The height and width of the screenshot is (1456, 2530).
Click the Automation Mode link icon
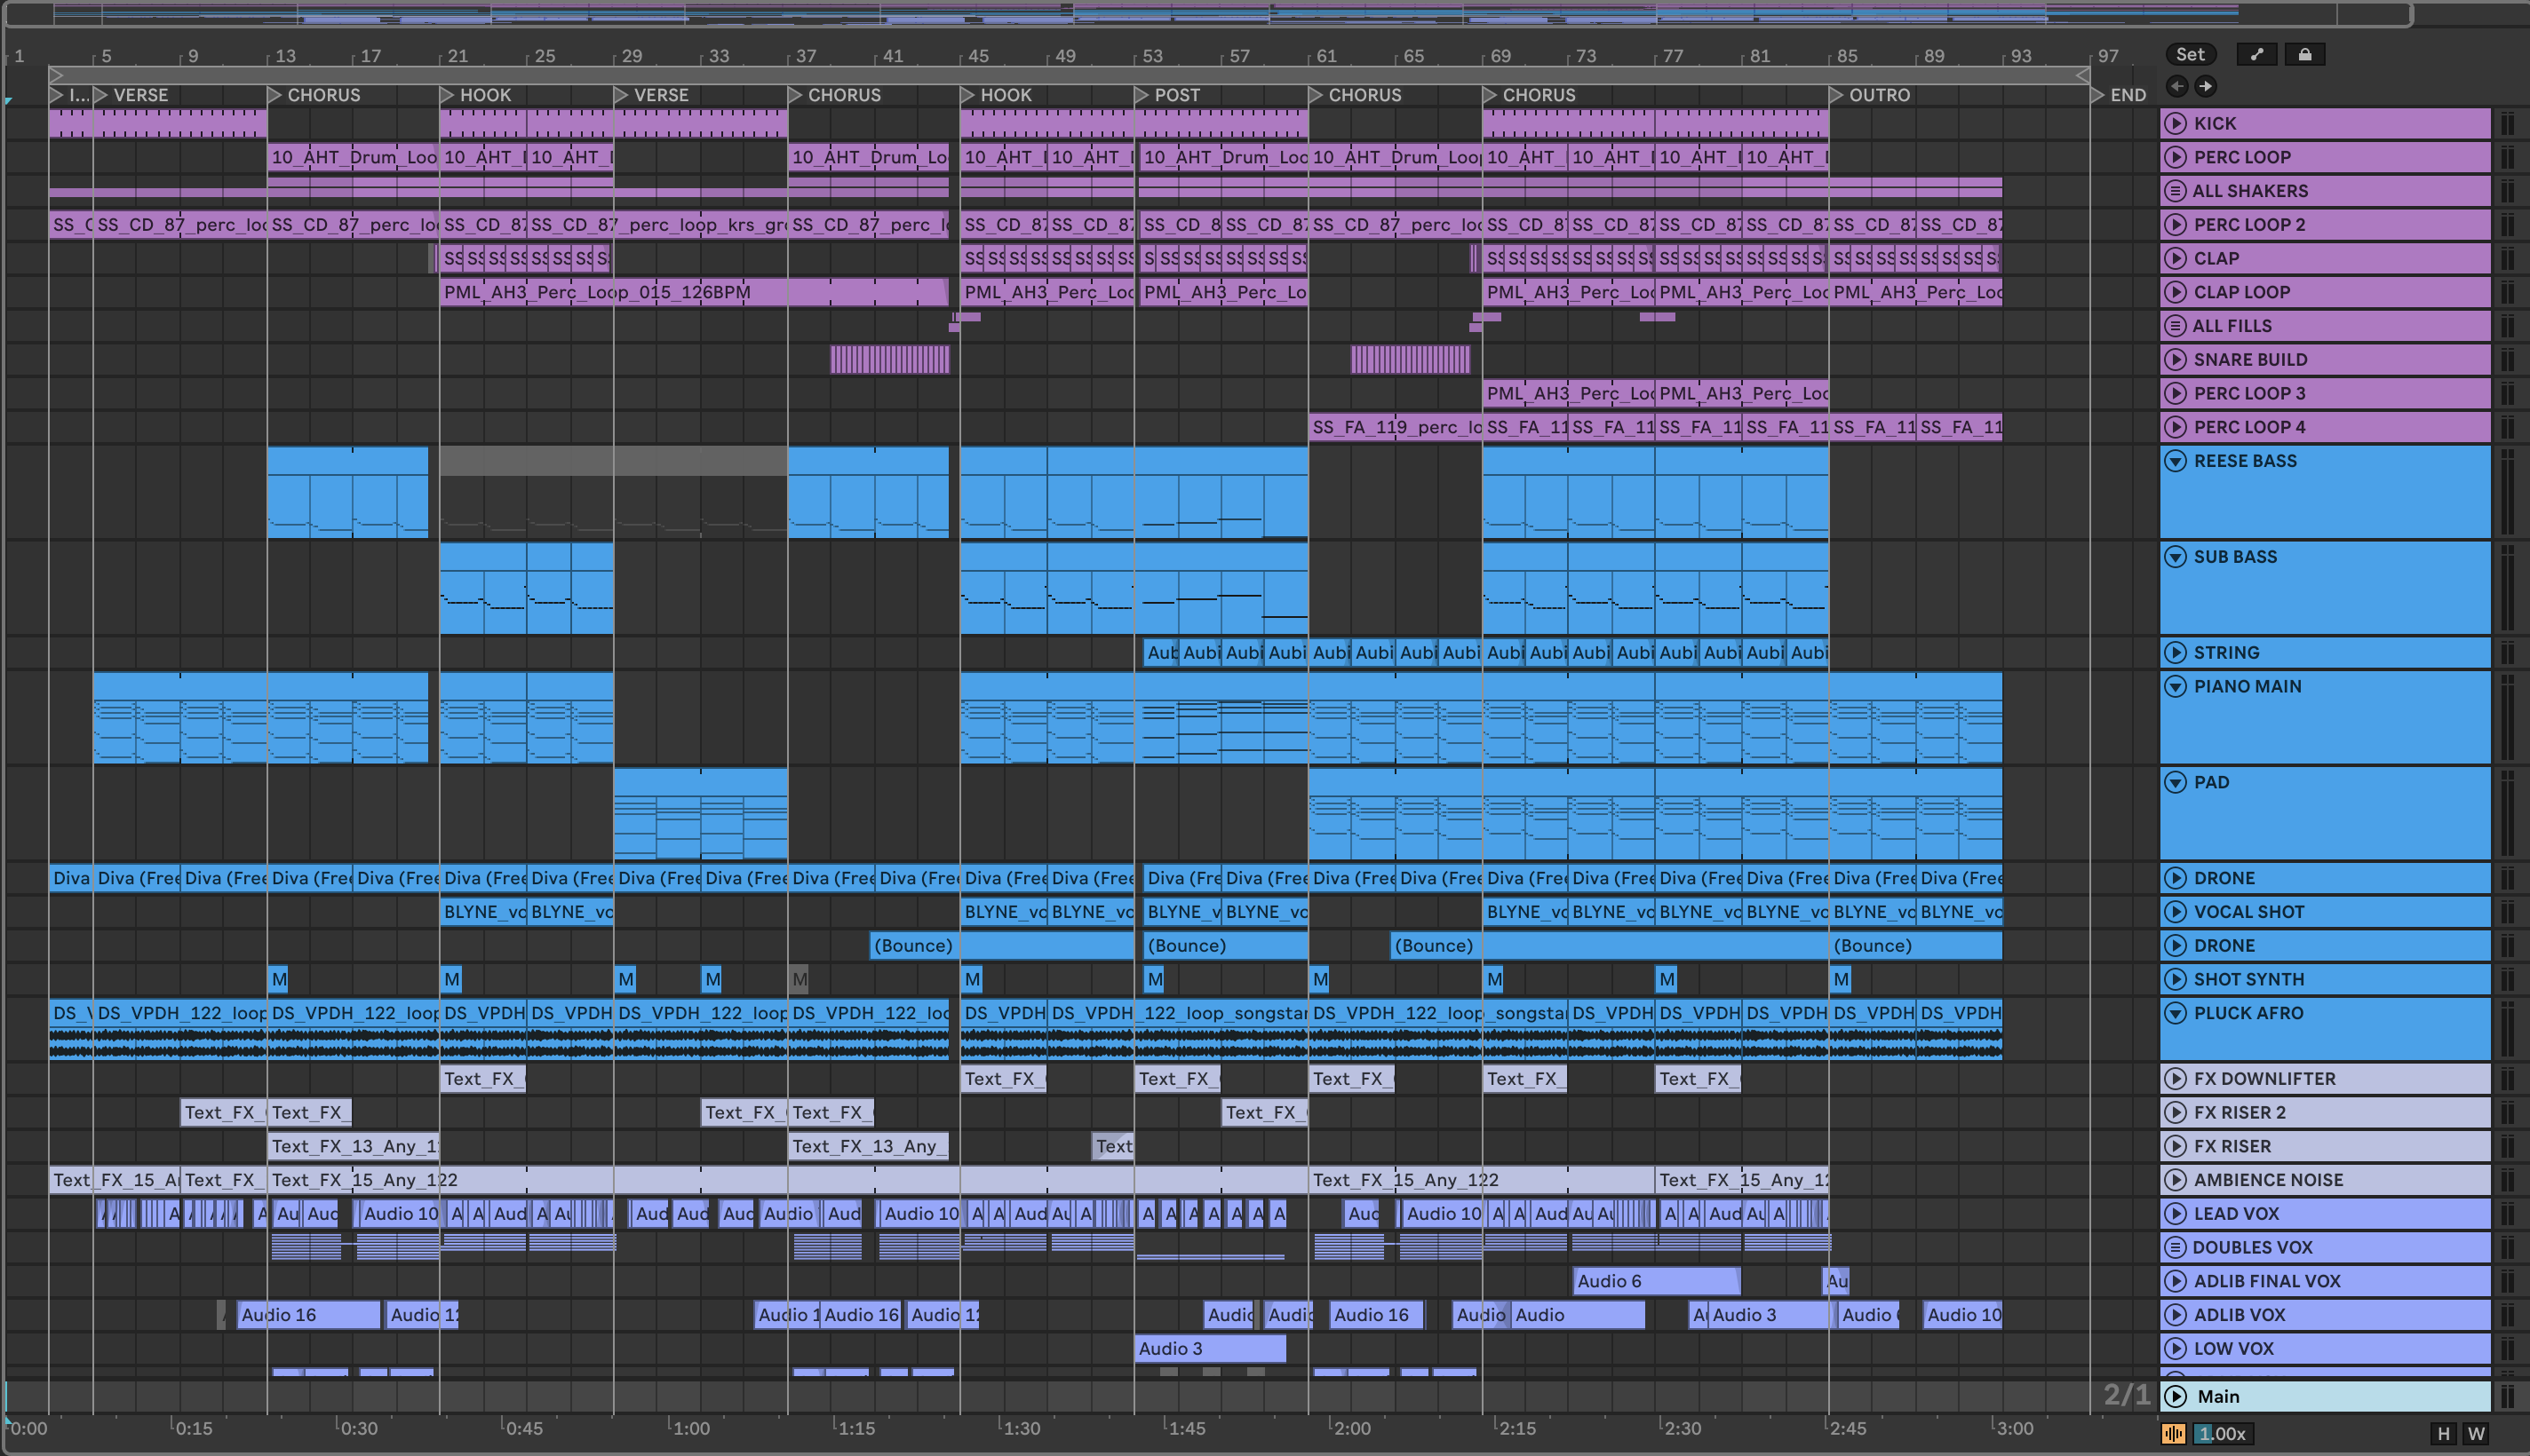[2257, 55]
